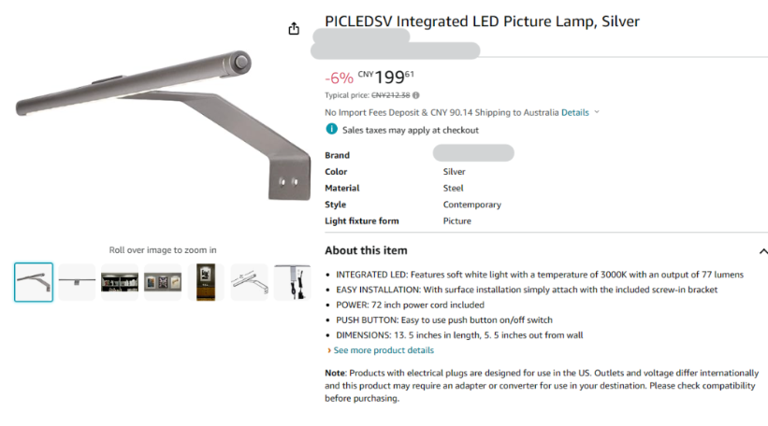Select the front-view lamp bar thumbnail
Screen dimensions: 768x426
point(77,282)
